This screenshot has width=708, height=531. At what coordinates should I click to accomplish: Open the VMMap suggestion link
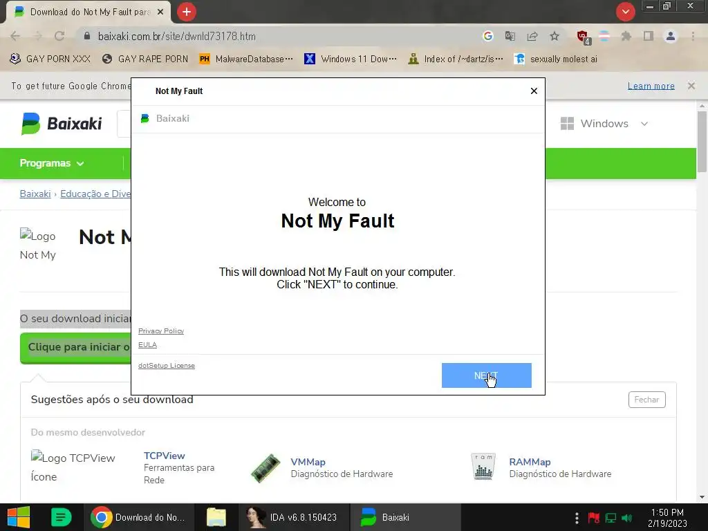308,462
